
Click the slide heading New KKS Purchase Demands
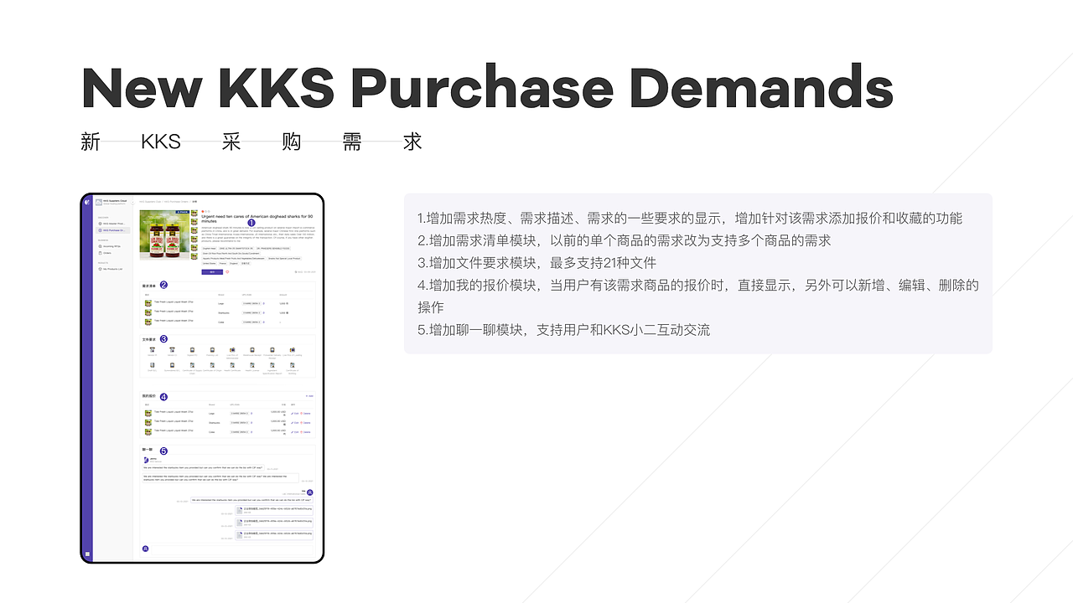pos(487,87)
